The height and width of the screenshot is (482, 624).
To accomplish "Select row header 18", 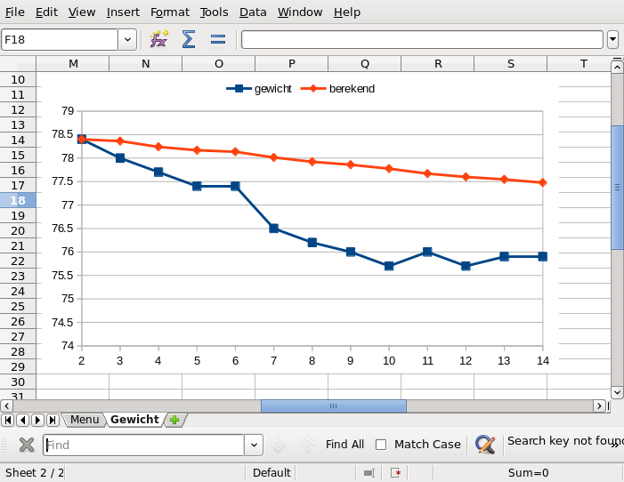I will (18, 200).
